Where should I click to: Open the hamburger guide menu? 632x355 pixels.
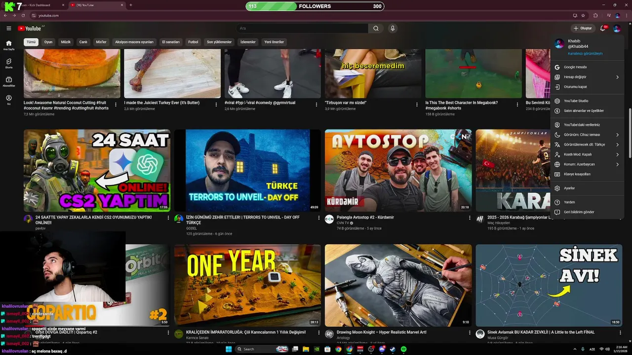pos(9,29)
